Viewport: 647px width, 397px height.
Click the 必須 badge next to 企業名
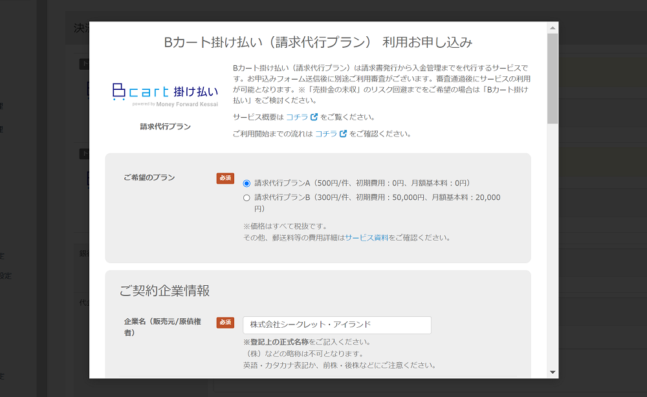[x=225, y=323]
